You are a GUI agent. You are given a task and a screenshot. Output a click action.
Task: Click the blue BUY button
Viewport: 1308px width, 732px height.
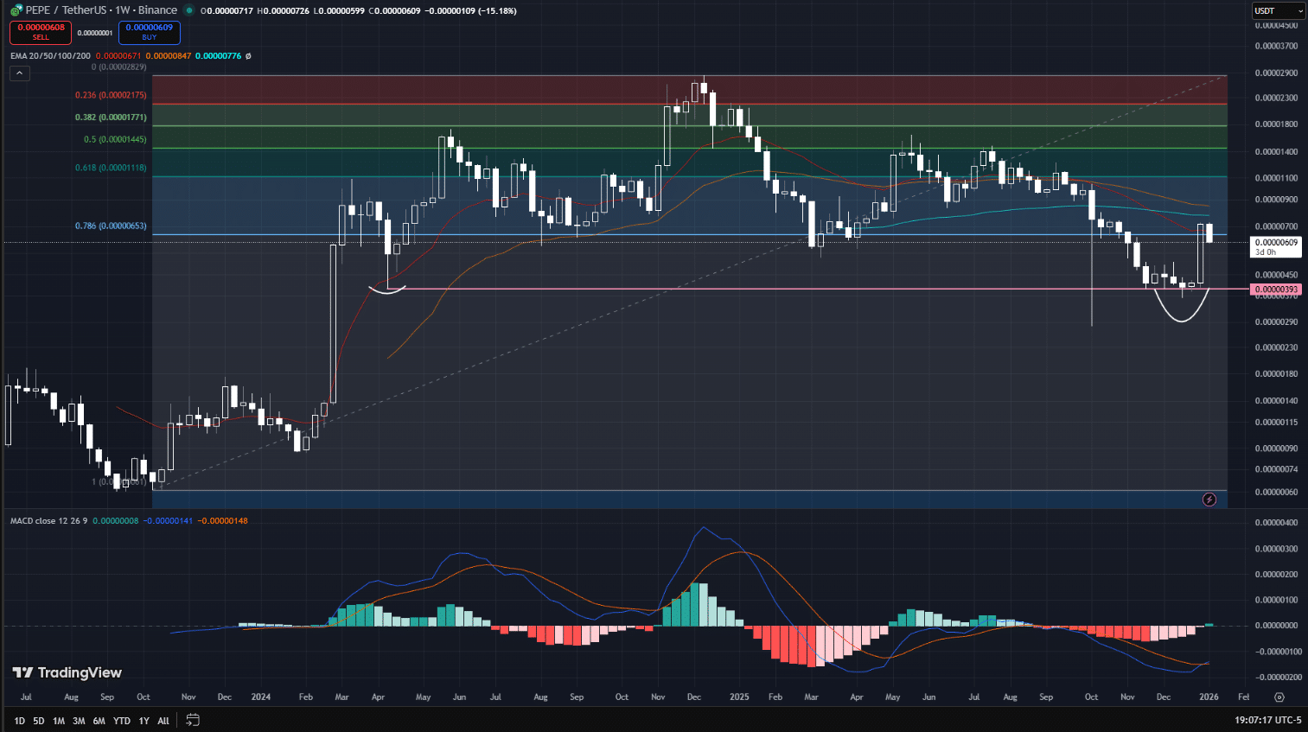coord(148,30)
